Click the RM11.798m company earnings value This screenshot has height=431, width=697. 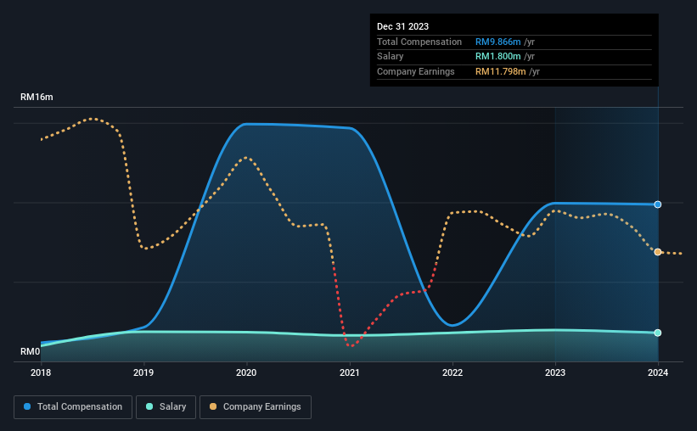coord(501,71)
